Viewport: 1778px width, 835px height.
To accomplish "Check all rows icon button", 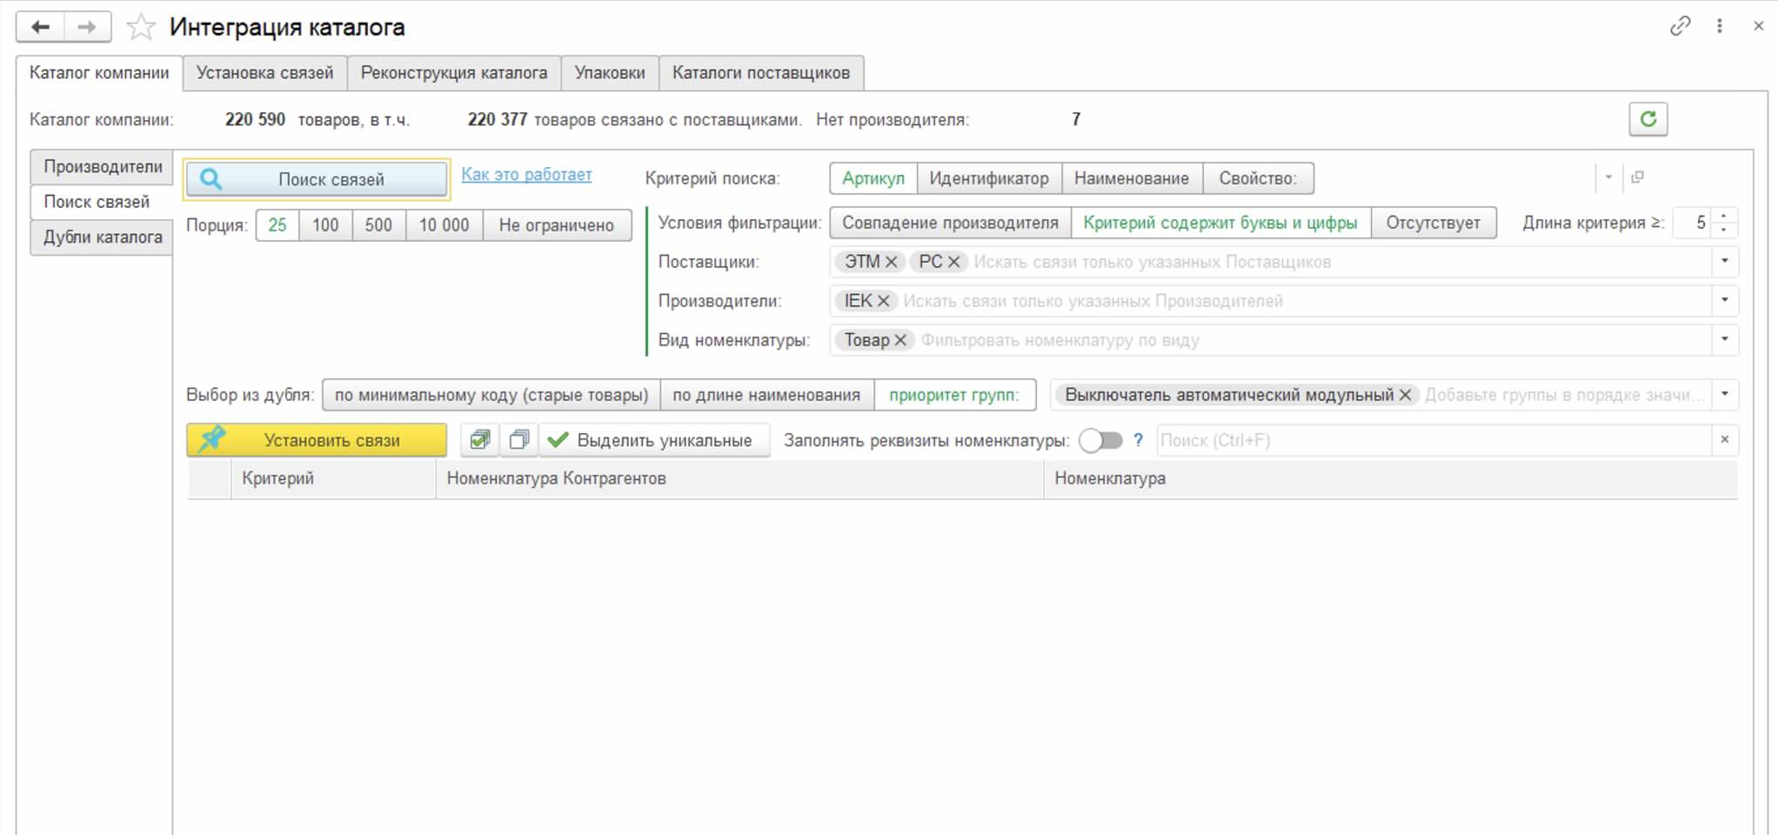I will click(x=480, y=440).
